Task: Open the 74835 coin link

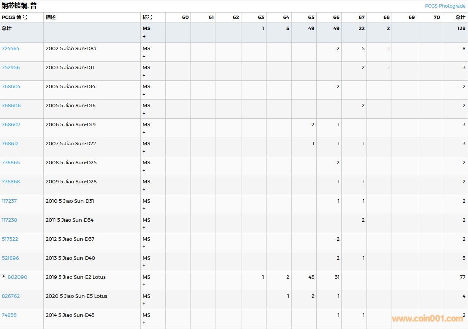Action: (x=9, y=315)
